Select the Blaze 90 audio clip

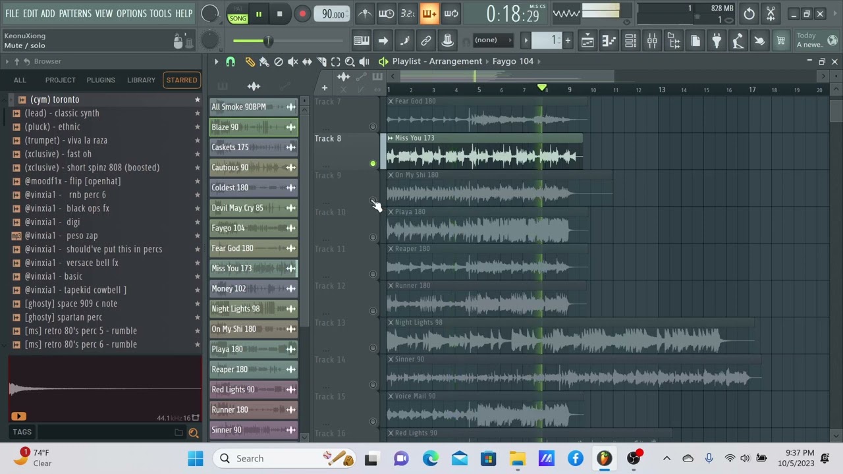pos(254,127)
